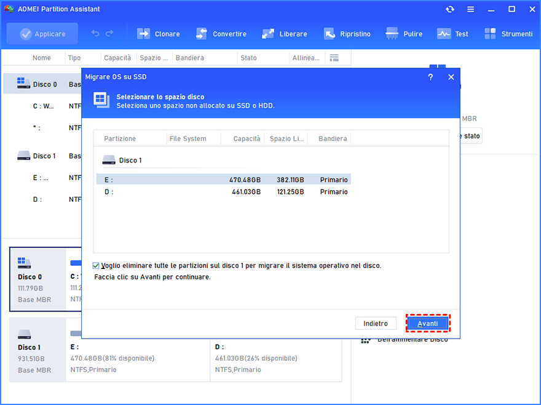Select the E : ... partition in main list
Image resolution: width=541 pixels, height=405 pixels.
coord(42,178)
